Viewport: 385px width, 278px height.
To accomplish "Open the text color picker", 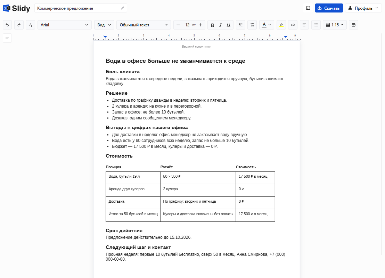I will pyautogui.click(x=267, y=25).
